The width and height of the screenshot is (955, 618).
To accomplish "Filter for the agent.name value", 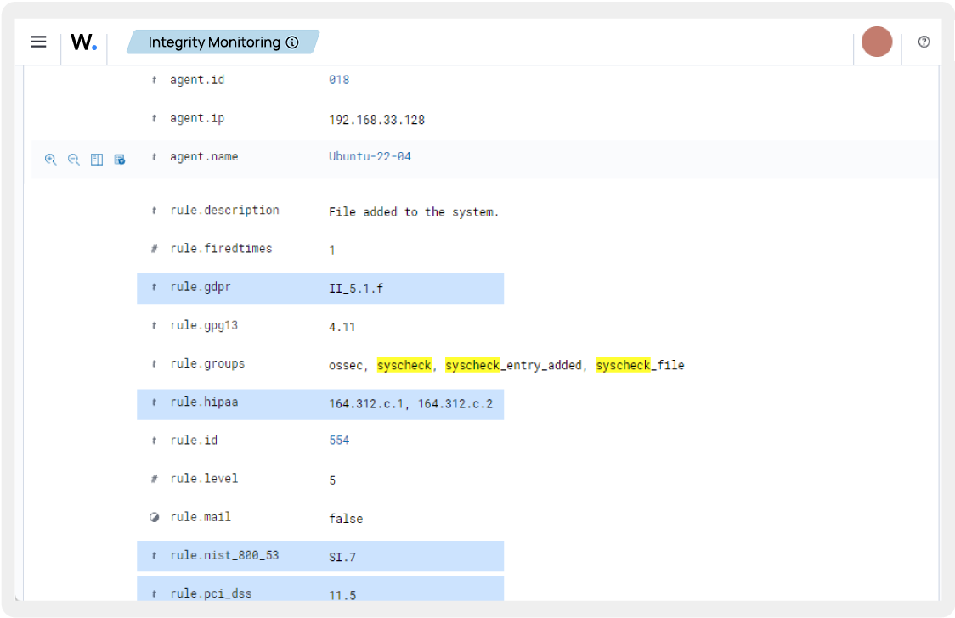I will click(51, 160).
